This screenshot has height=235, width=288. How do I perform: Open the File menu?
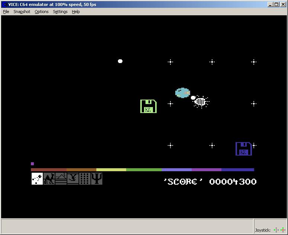pyautogui.click(x=6, y=12)
